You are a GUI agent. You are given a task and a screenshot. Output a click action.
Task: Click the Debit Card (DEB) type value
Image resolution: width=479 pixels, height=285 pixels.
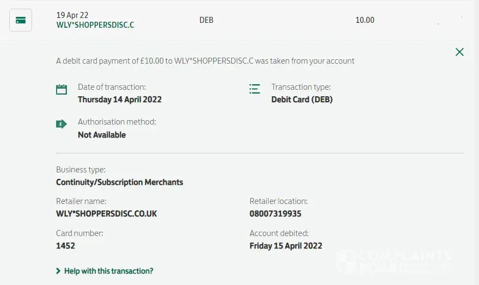coord(302,100)
